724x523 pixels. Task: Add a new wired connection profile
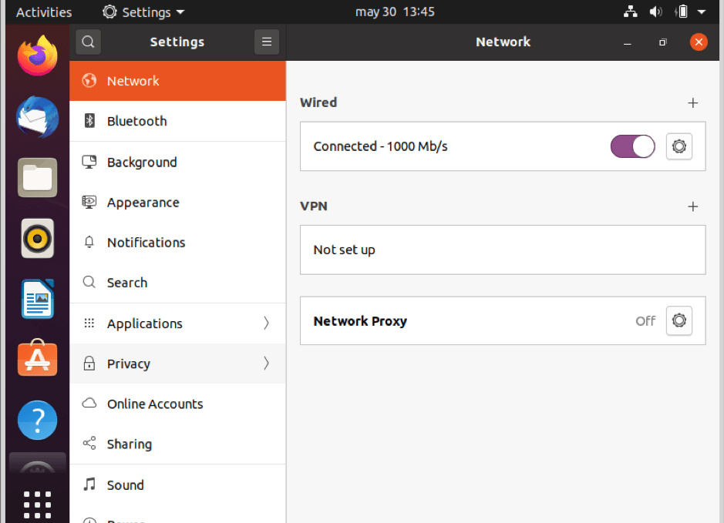(692, 102)
